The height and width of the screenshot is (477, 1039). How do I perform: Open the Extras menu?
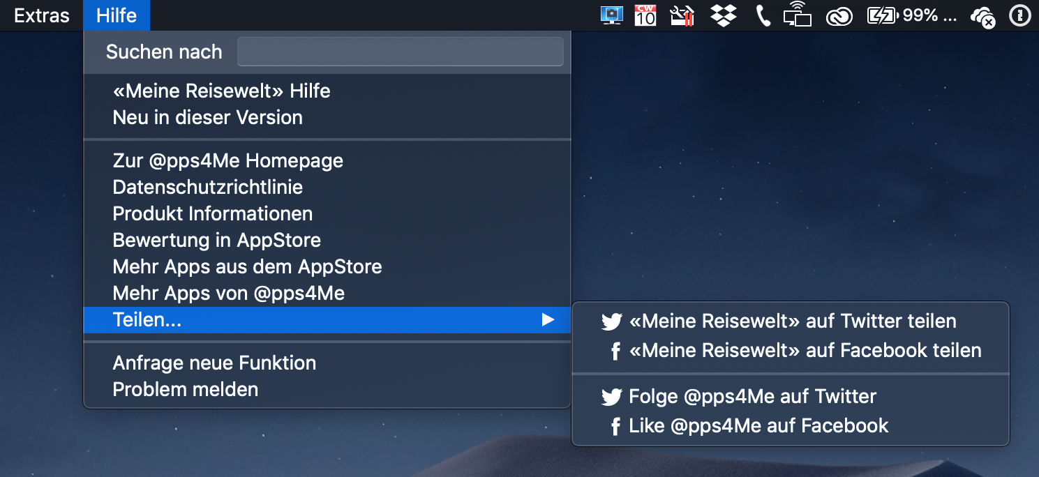click(42, 15)
